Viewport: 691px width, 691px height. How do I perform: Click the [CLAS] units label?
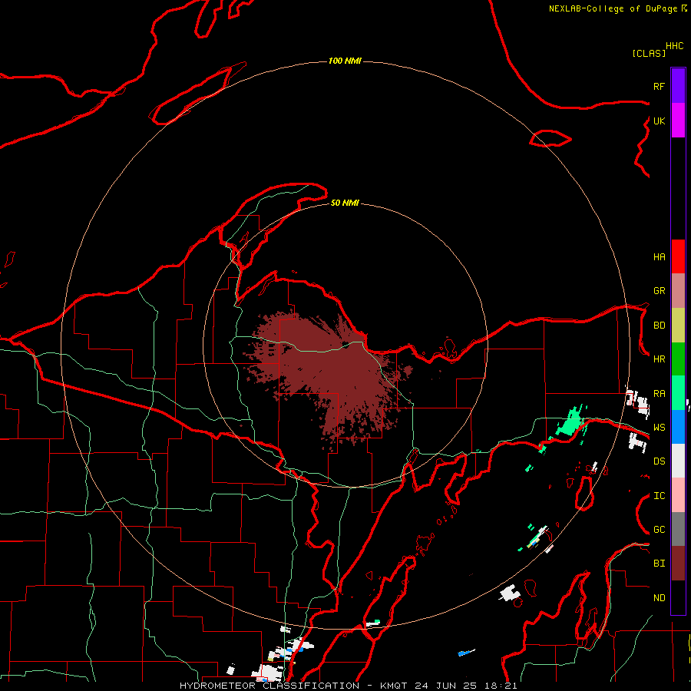coord(649,53)
